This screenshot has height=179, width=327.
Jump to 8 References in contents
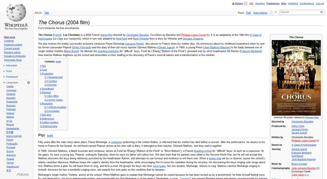pyautogui.click(x=47, y=119)
